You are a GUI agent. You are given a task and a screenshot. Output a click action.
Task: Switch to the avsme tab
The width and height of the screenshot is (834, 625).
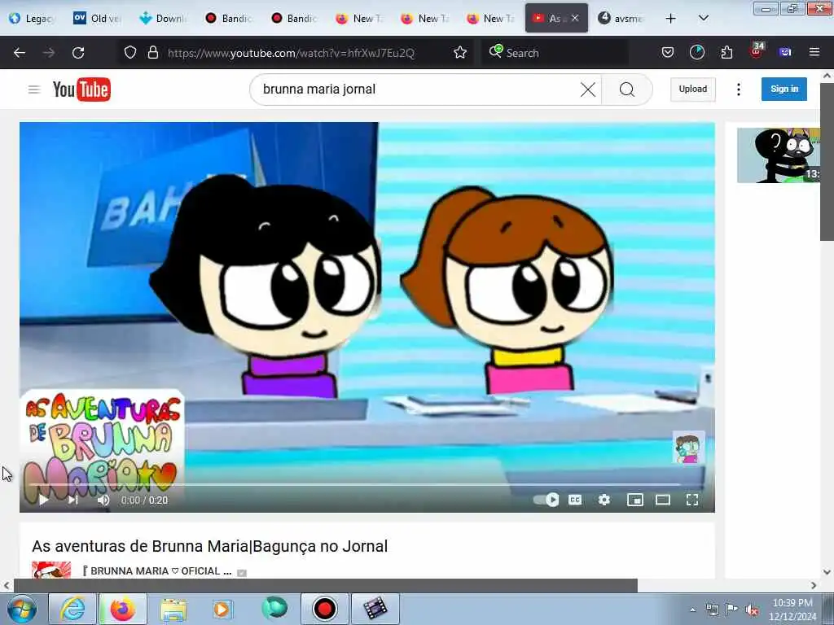(x=621, y=18)
